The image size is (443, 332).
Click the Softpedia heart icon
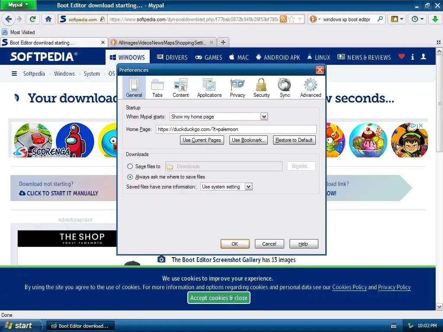tap(401, 57)
